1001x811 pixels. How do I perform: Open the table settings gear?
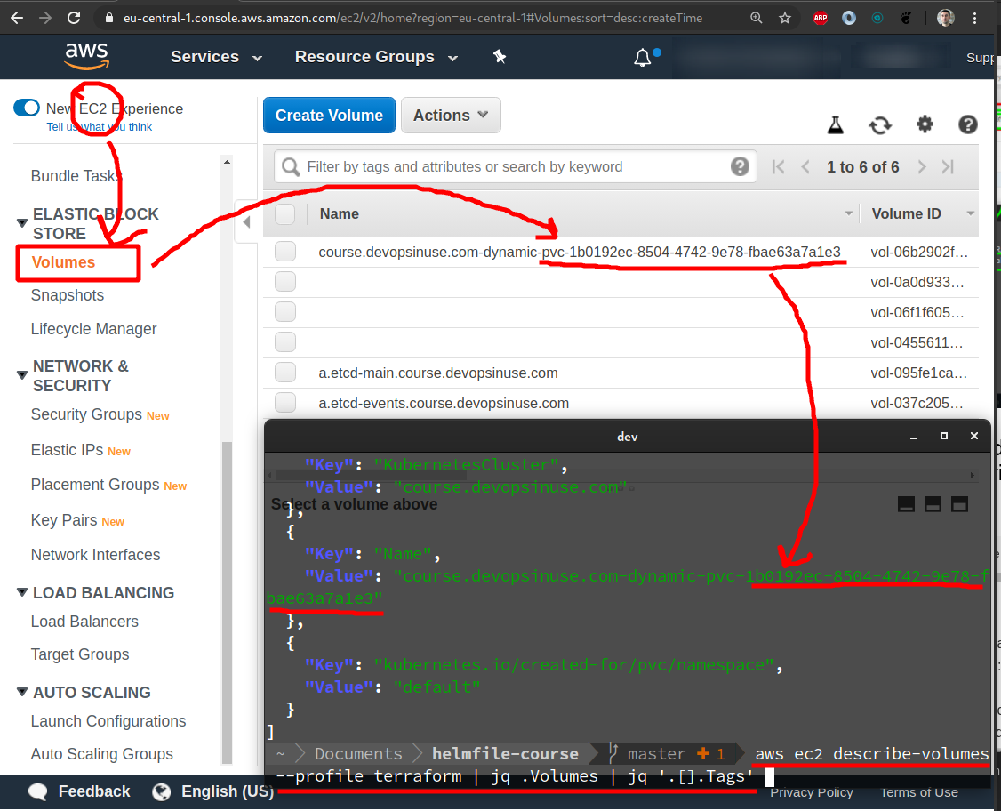[925, 124]
